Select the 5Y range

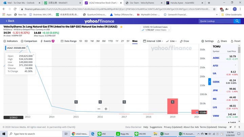click(128, 41)
